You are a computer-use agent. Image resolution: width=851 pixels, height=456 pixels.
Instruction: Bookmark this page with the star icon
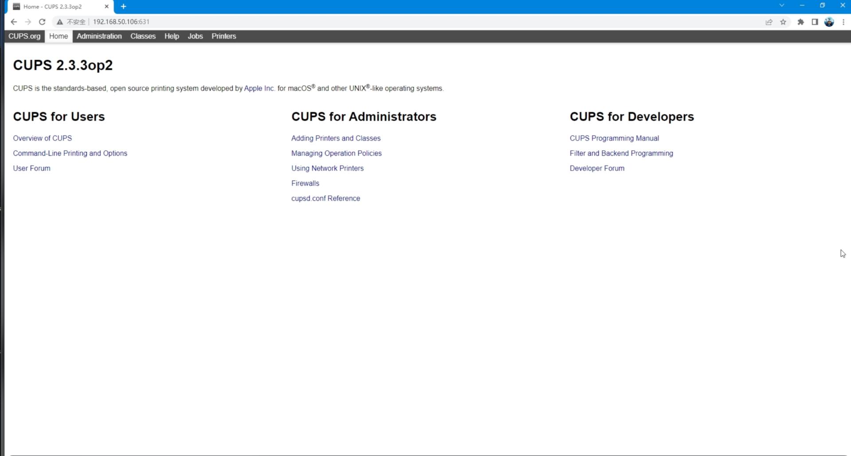pyautogui.click(x=783, y=22)
